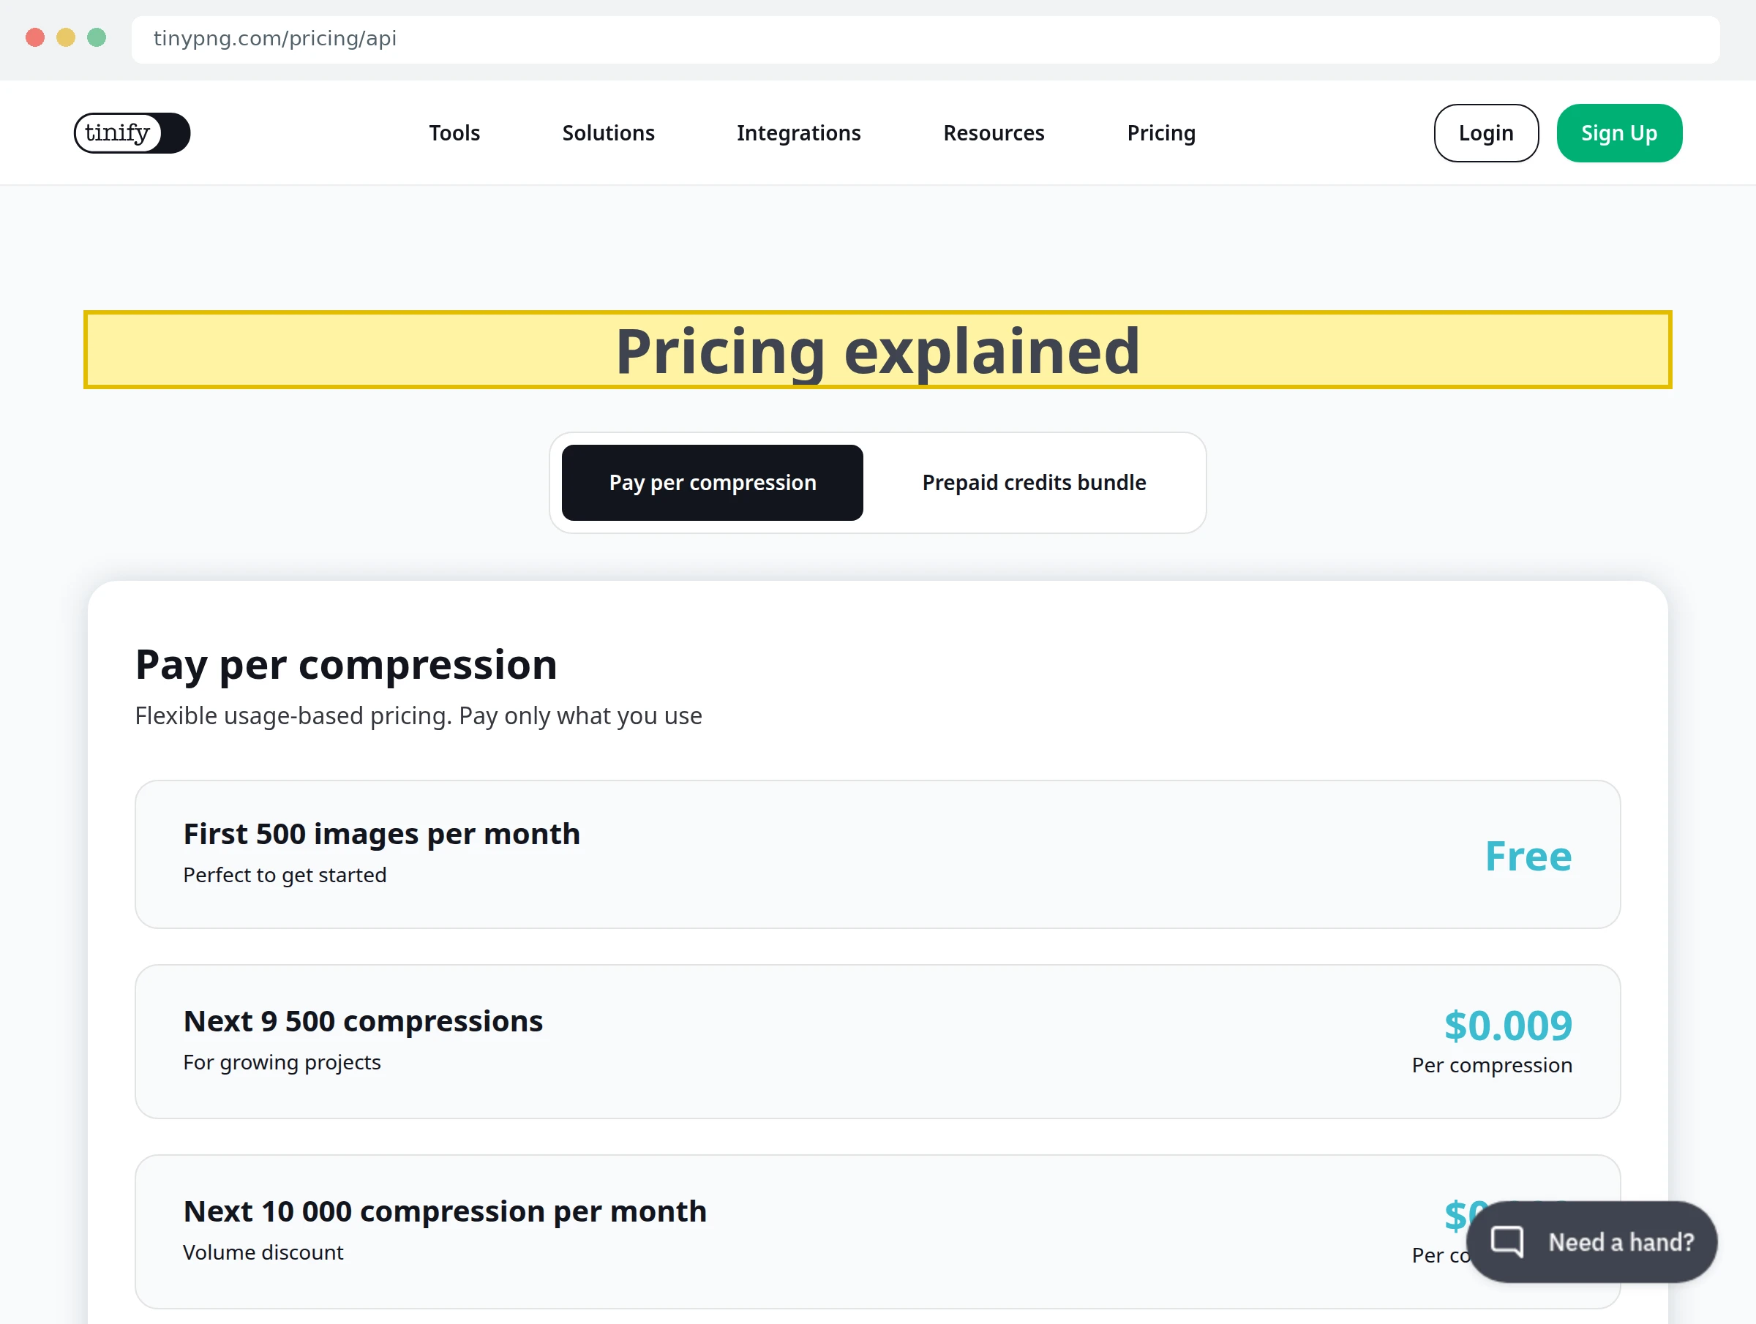Click the Login button
The height and width of the screenshot is (1324, 1756).
[1486, 133]
